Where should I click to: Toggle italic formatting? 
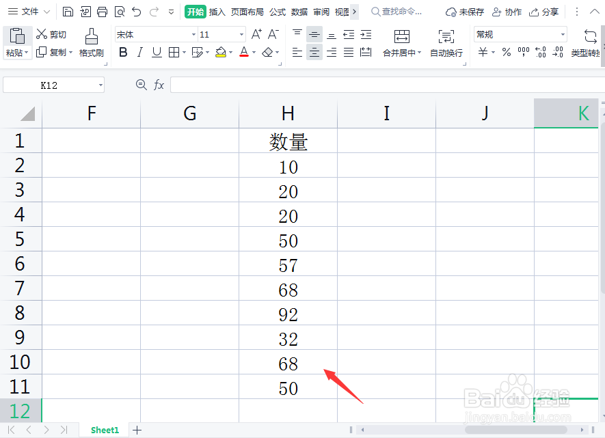(x=139, y=52)
